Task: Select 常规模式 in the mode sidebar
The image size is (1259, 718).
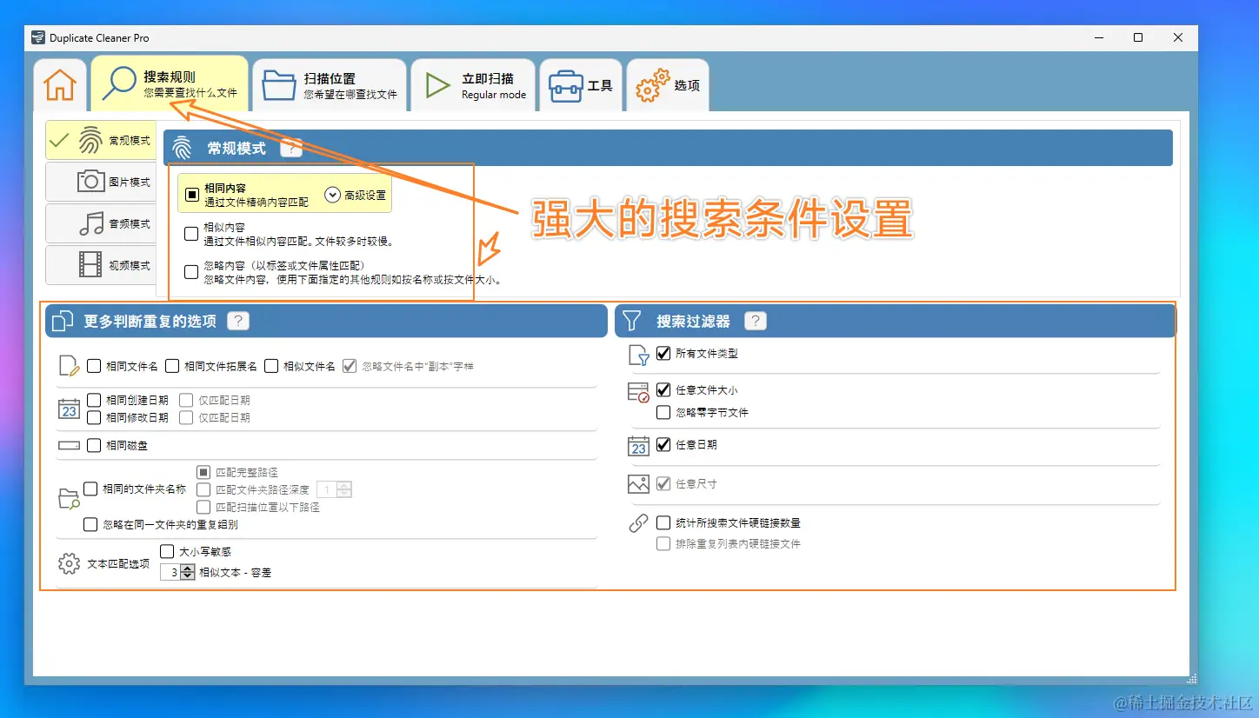Action: click(x=101, y=140)
